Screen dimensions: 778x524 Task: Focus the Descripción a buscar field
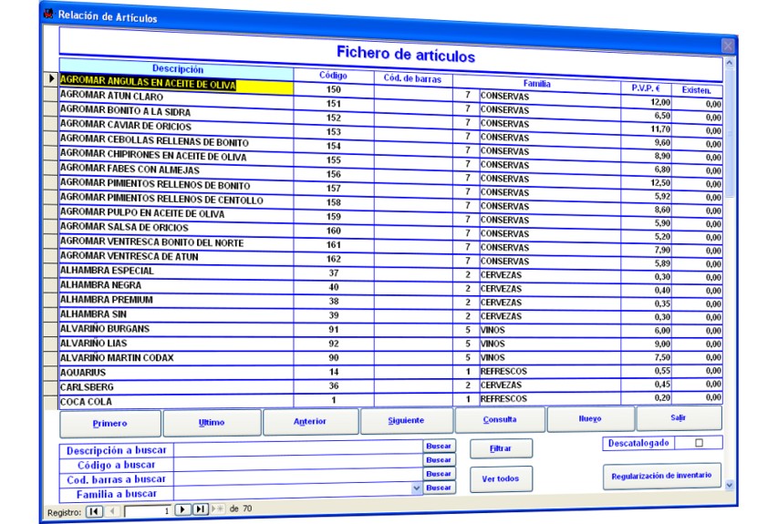pyautogui.click(x=297, y=448)
